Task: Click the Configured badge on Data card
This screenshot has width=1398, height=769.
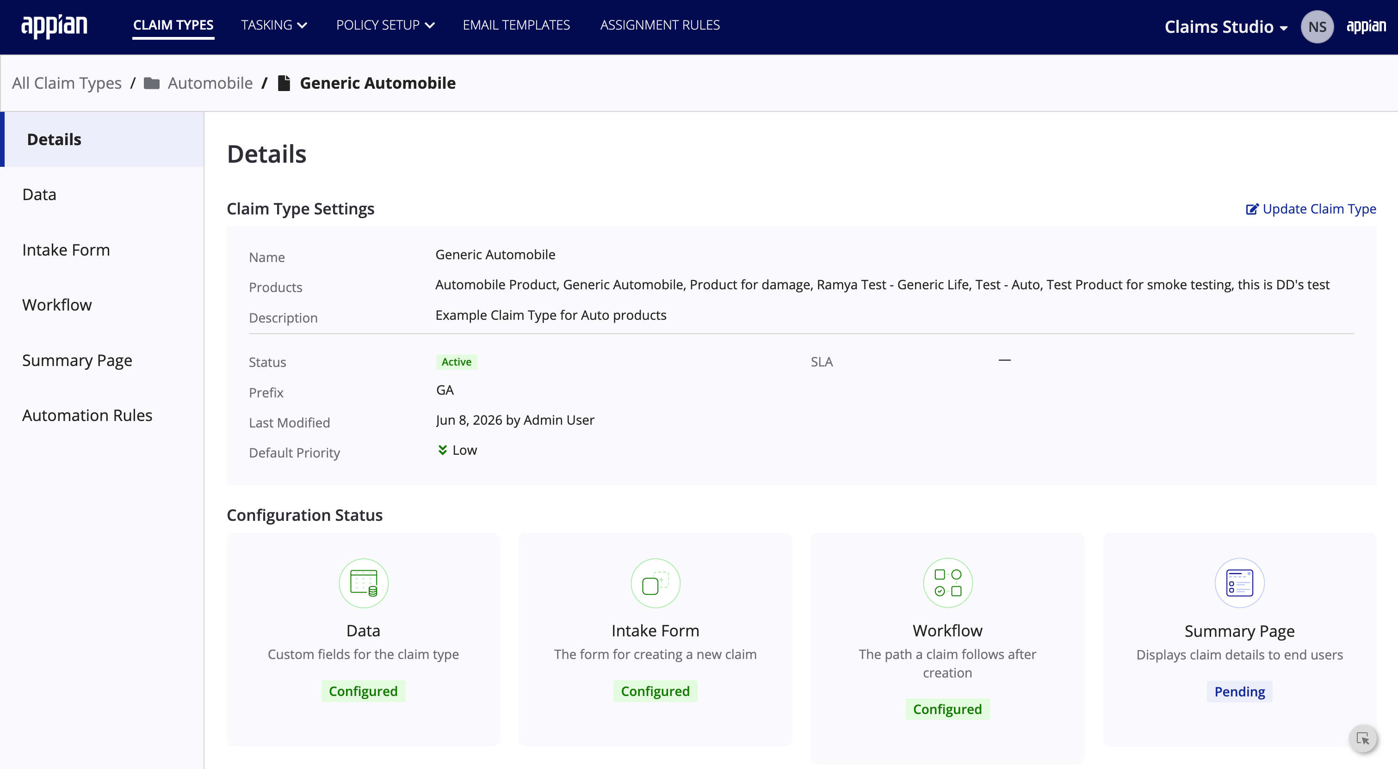Action: [363, 691]
